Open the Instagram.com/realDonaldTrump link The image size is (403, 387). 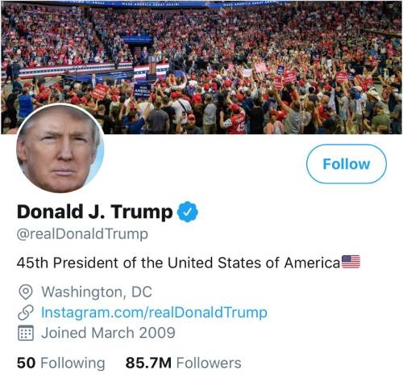(154, 313)
